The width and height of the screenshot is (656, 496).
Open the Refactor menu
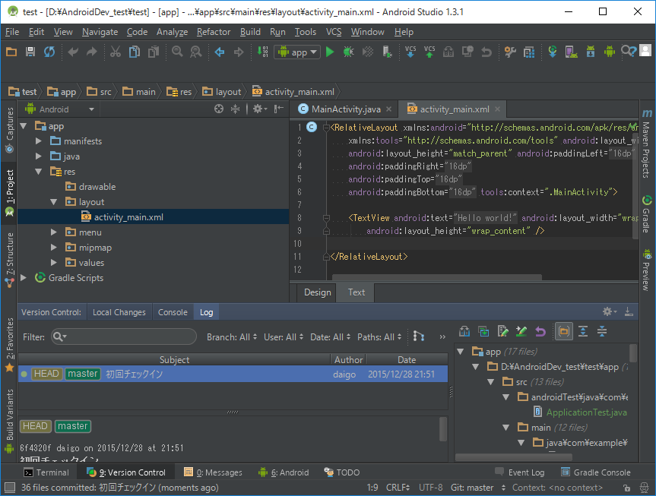(x=214, y=32)
